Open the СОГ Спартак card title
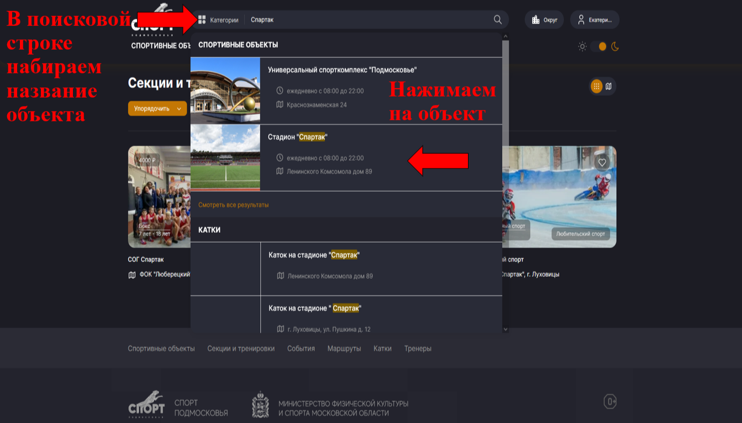Screen dimensions: 742x423 click(x=146, y=259)
